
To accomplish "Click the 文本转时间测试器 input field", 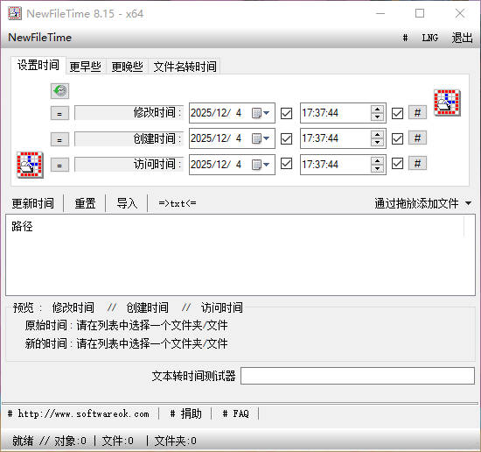I will click(x=358, y=376).
